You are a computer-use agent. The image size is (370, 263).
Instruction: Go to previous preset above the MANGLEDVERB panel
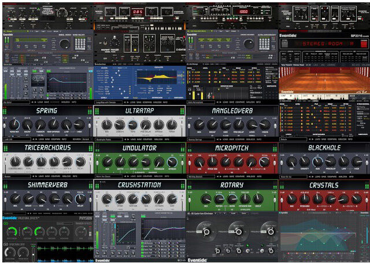tap(217, 103)
